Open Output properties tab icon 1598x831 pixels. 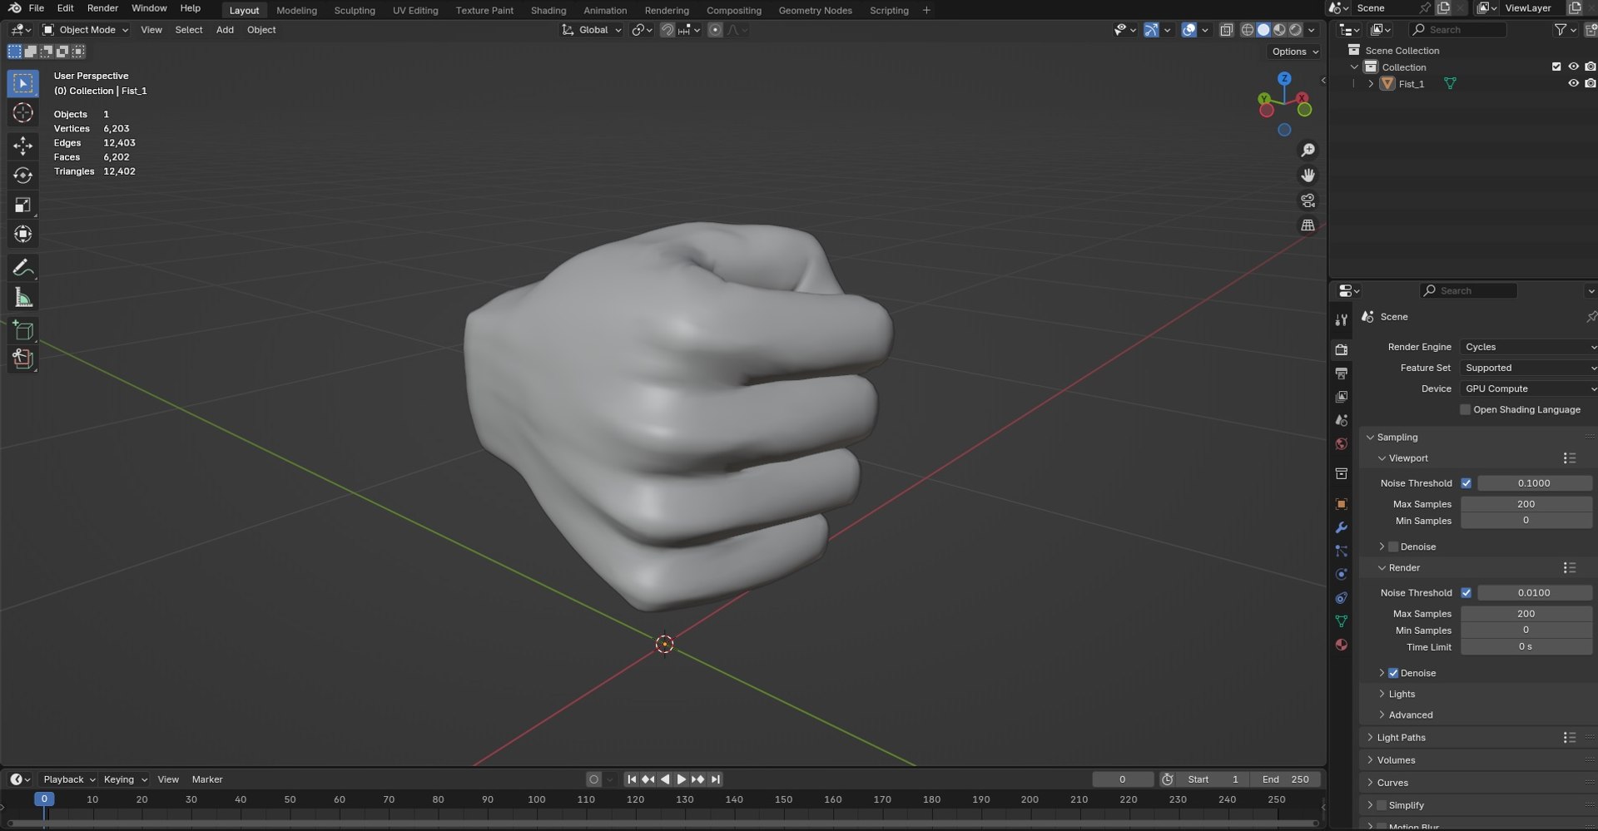pyautogui.click(x=1341, y=373)
